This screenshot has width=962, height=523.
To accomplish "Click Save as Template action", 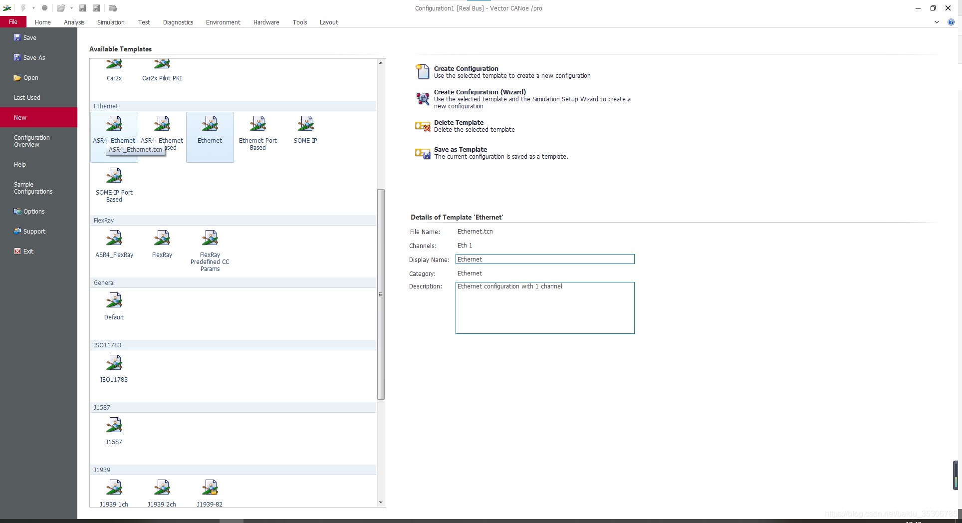I will point(491,153).
